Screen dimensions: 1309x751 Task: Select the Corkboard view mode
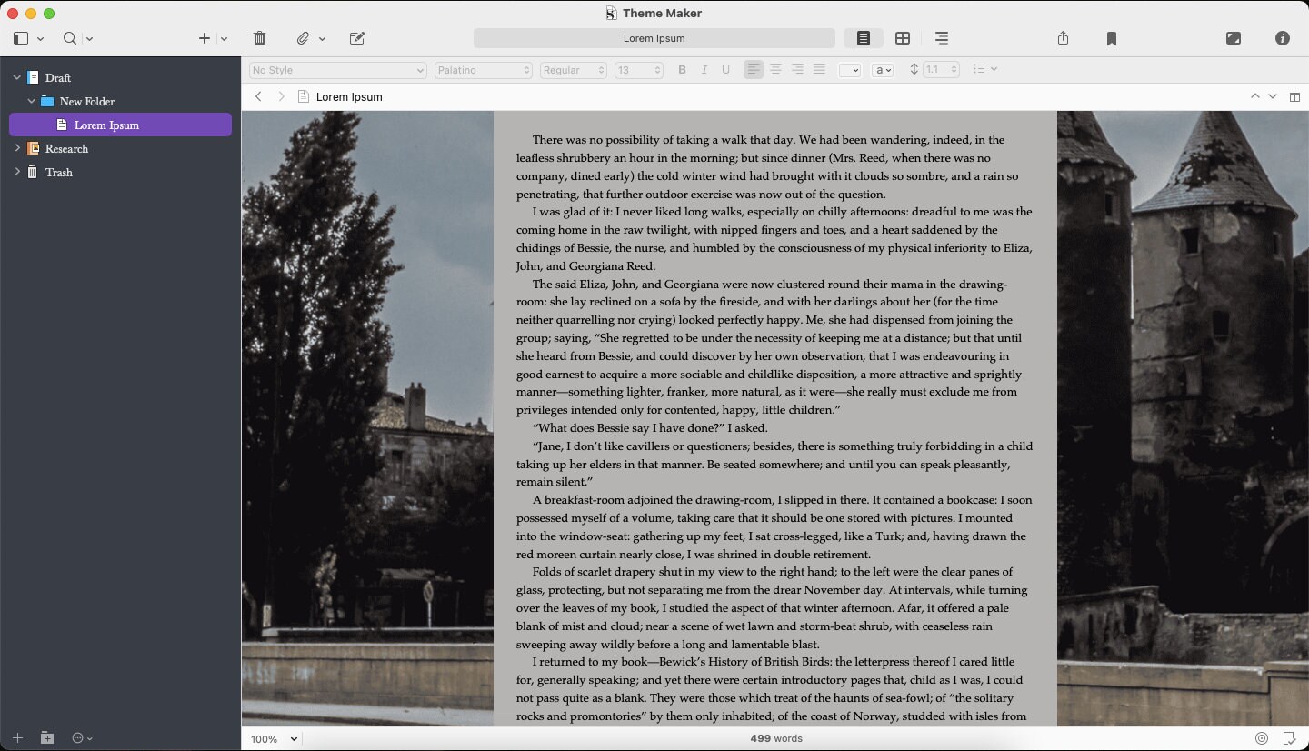click(903, 38)
